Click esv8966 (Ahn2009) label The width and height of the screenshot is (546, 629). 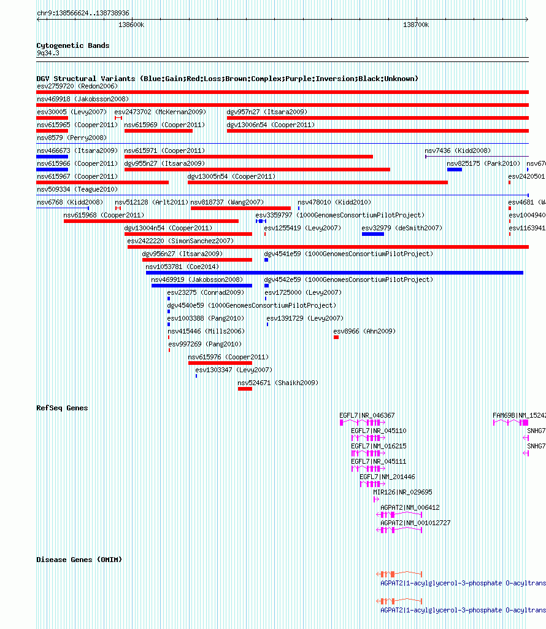364,331
